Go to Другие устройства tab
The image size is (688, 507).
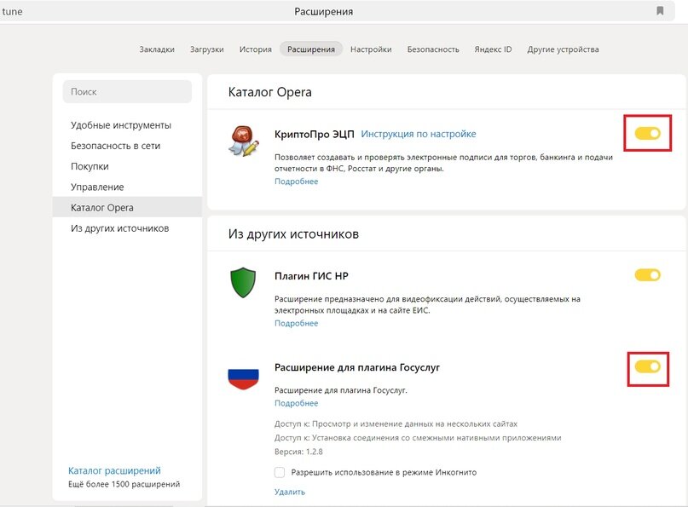click(563, 49)
